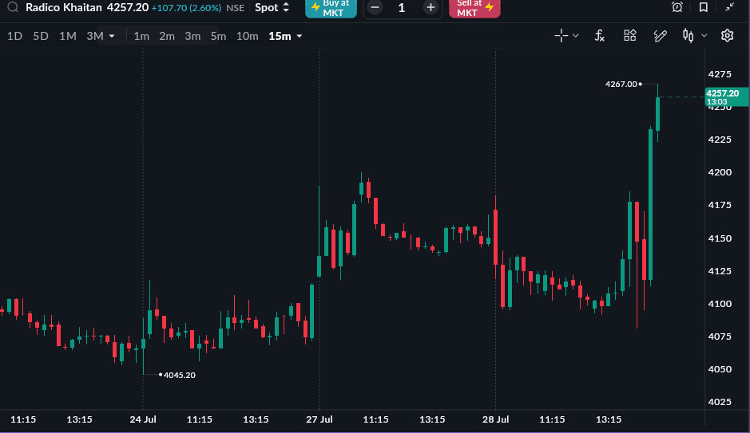Expand the crosshair cursor options chevron
The width and height of the screenshot is (750, 433).
click(575, 36)
